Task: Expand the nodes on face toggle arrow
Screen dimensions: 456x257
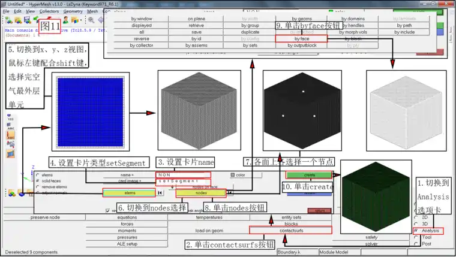Action: point(172,187)
